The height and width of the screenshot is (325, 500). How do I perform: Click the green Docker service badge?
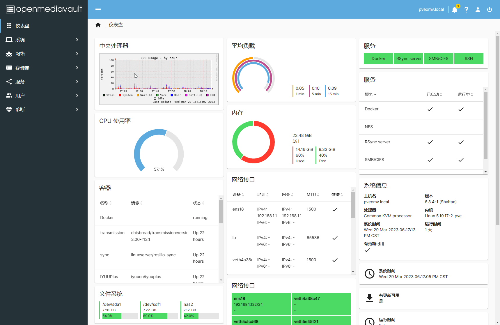378,59
